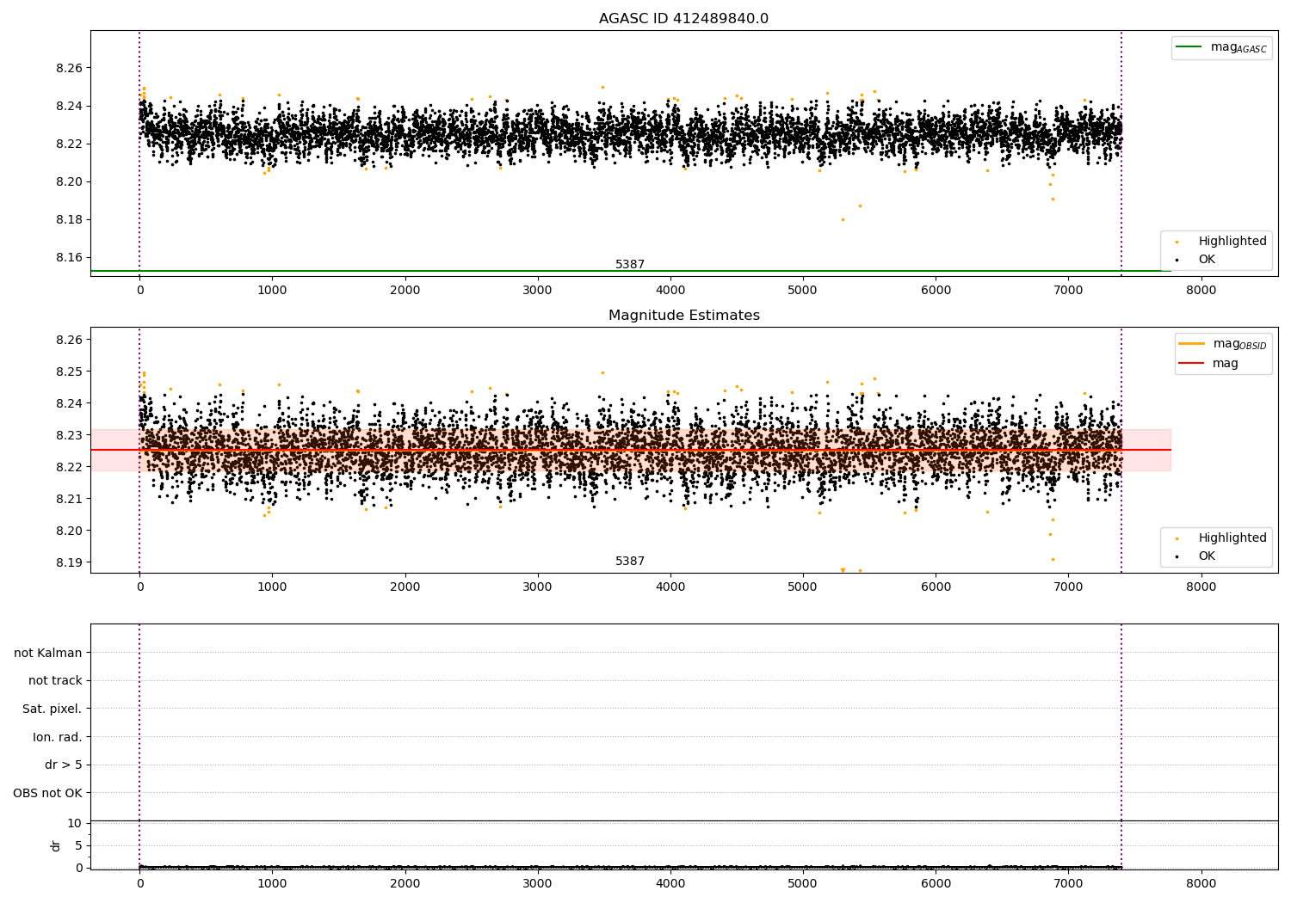Click the 7000 x-tick under the bottom plot
1291x903 pixels.
pyautogui.click(x=1068, y=883)
